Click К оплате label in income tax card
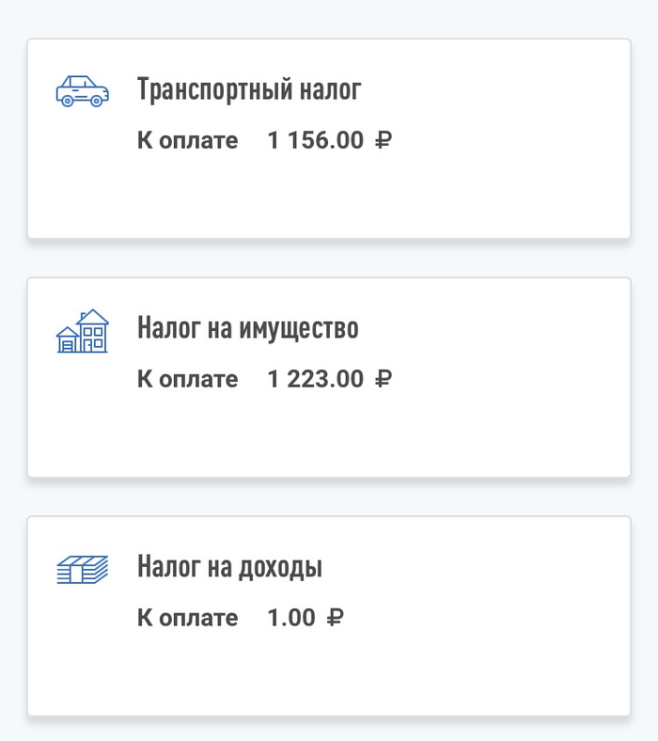658x741 pixels. click(x=188, y=618)
